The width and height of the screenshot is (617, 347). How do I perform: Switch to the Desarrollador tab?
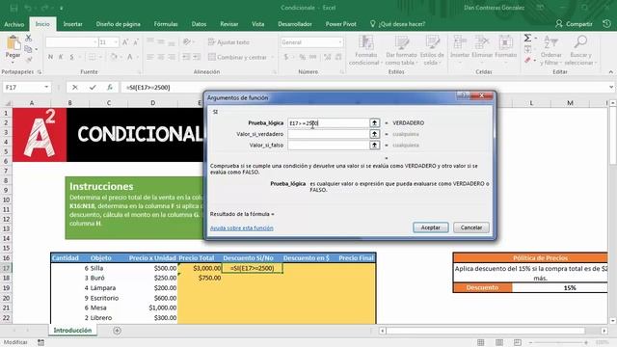pos(295,24)
